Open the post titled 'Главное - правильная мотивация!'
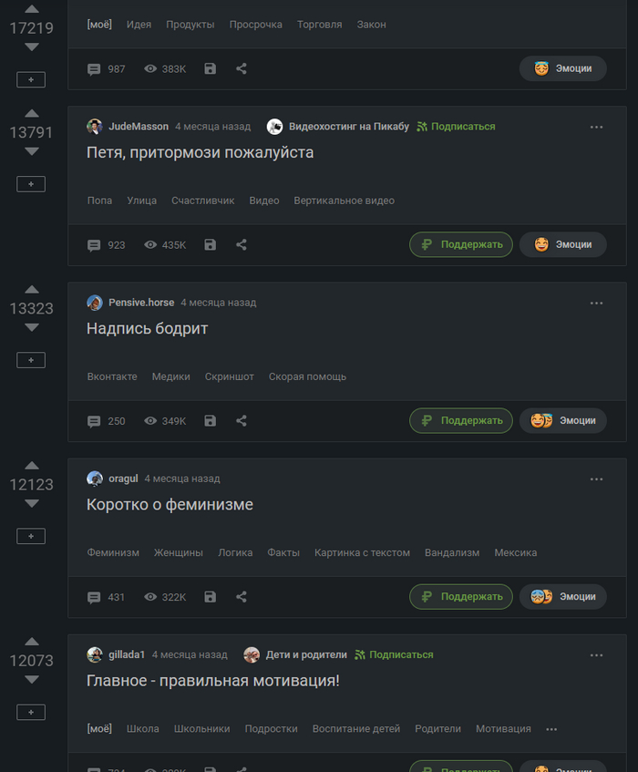This screenshot has width=638, height=772. [x=212, y=681]
